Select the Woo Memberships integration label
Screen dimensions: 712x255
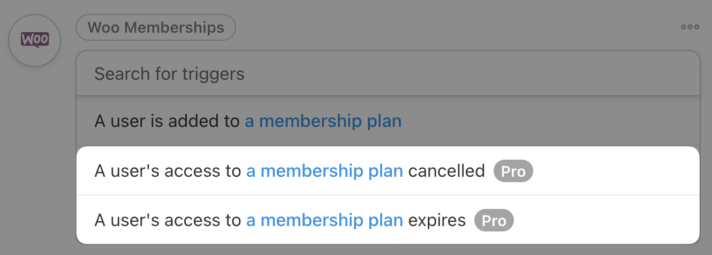(156, 27)
